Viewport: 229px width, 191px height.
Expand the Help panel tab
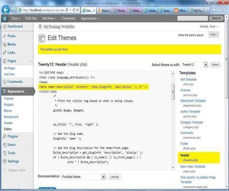(x=214, y=35)
